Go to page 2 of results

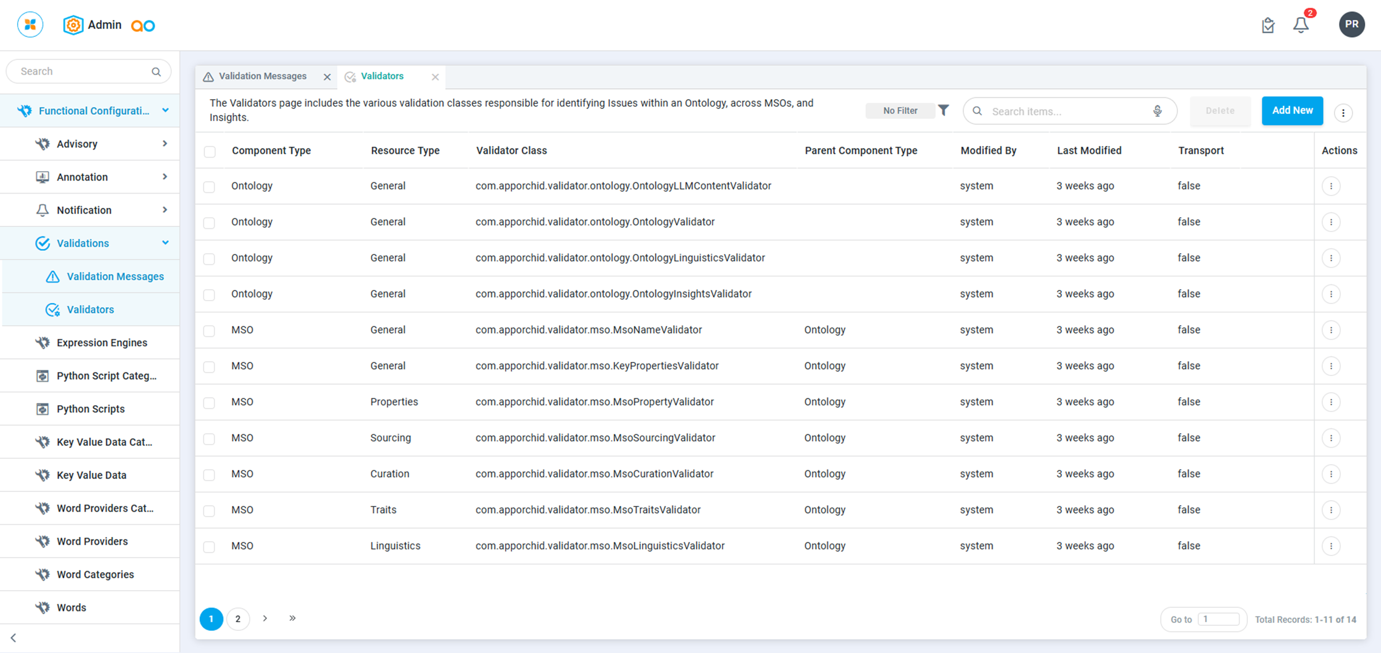coord(237,619)
